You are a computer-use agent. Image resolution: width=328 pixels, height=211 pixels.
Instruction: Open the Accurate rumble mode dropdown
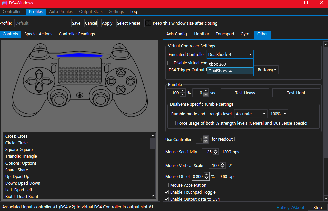(251, 114)
